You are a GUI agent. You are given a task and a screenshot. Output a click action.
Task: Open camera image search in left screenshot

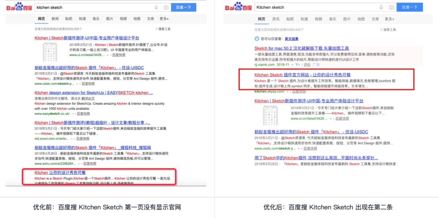166,7
